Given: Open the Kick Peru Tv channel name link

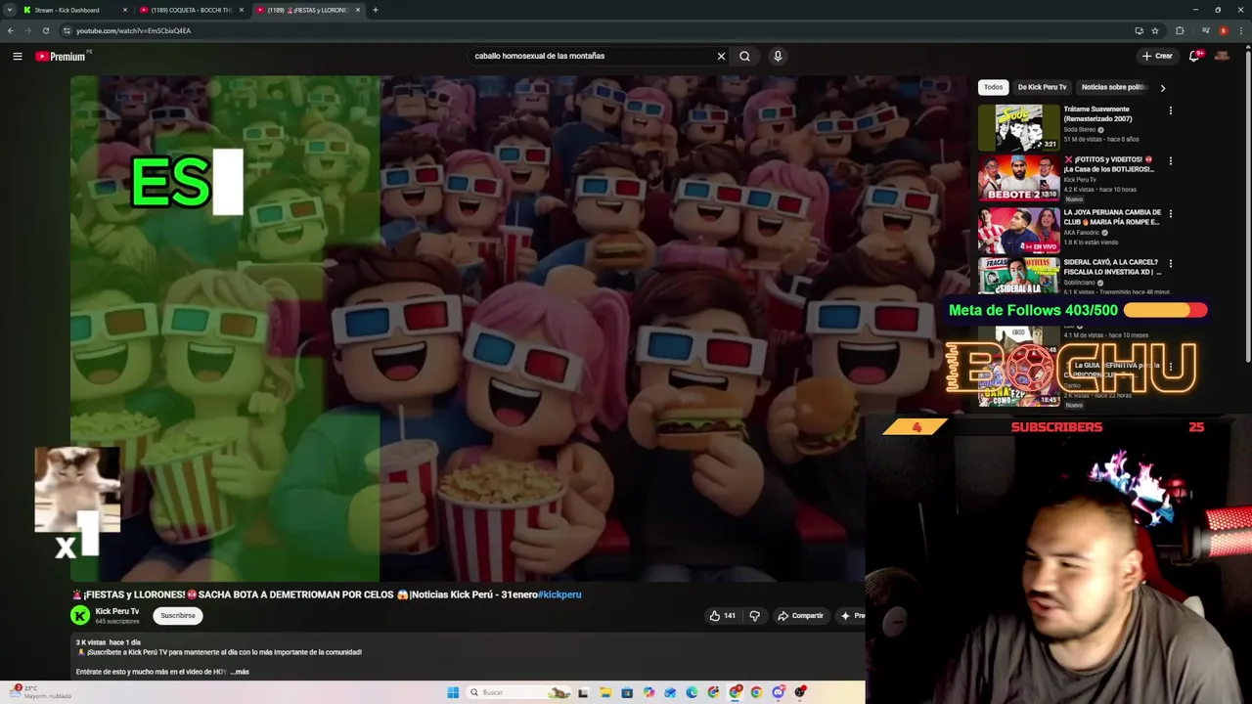Looking at the screenshot, I should click(116, 611).
